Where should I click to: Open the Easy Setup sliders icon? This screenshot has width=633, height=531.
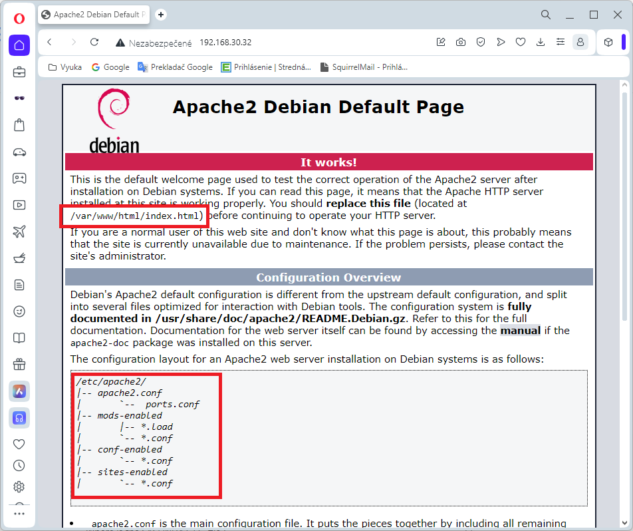pos(561,43)
